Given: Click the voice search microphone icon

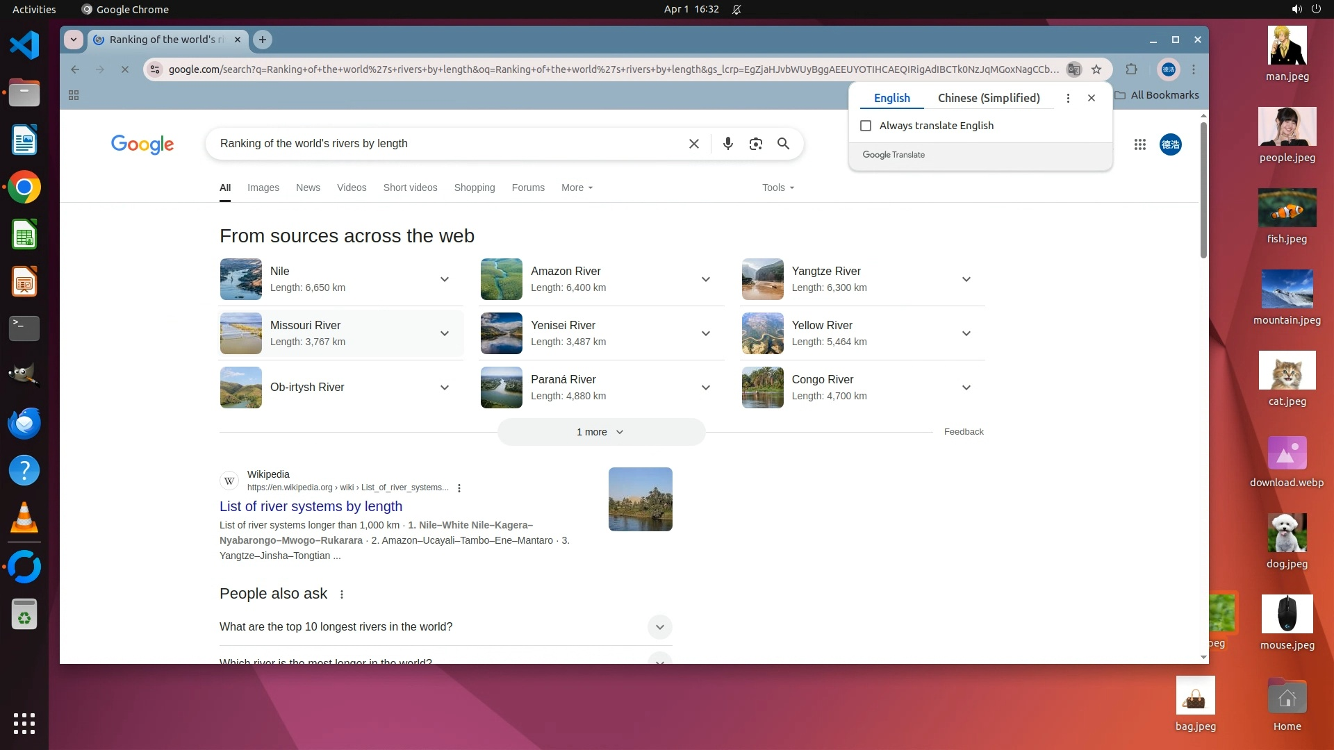Looking at the screenshot, I should (727, 144).
